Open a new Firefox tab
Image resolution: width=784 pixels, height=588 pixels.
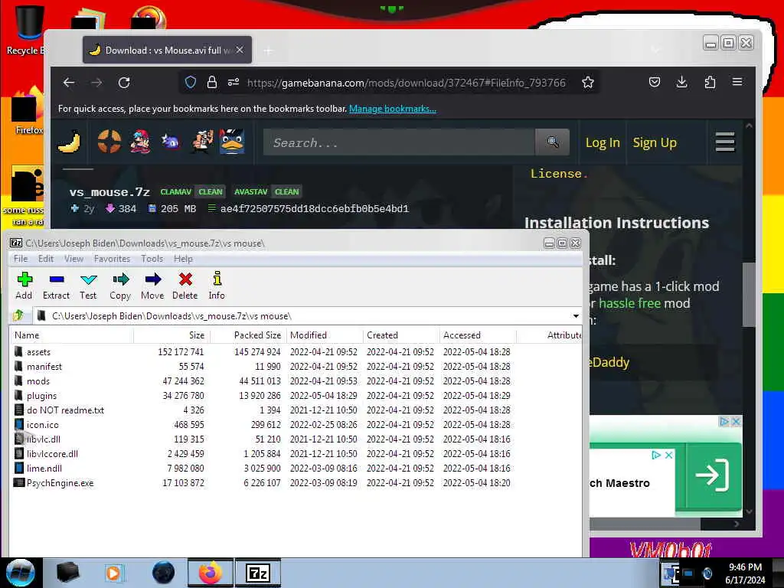pos(269,51)
